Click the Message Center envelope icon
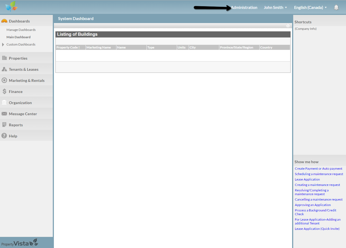The height and width of the screenshot is (248, 346). coord(4,114)
